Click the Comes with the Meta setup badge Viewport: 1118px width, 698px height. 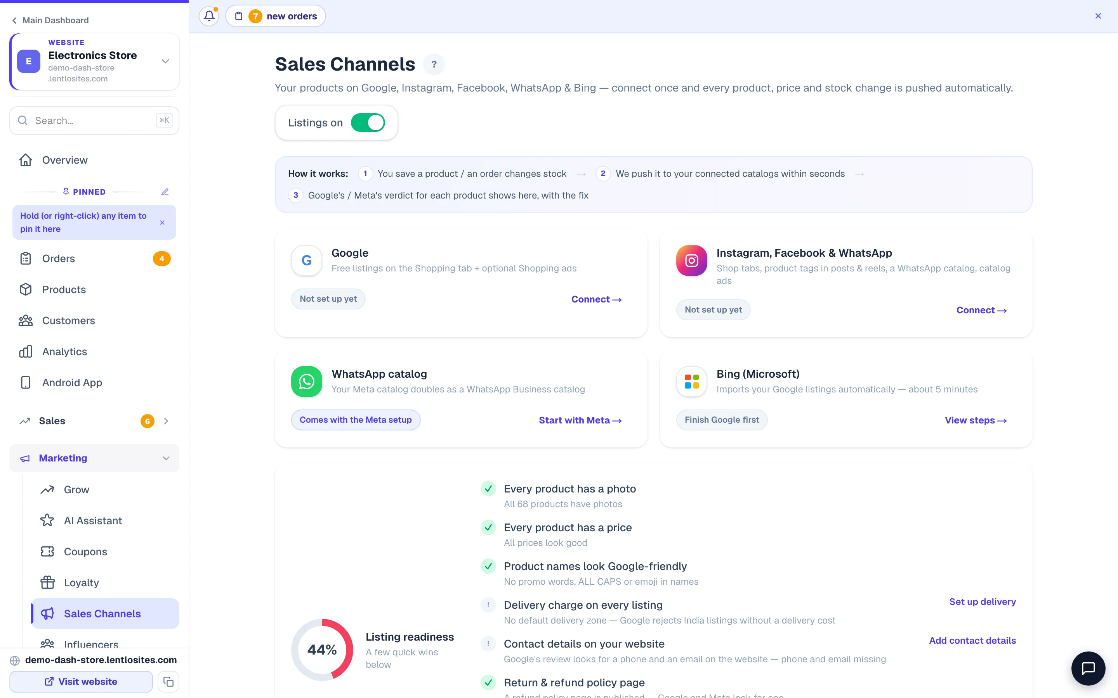355,420
